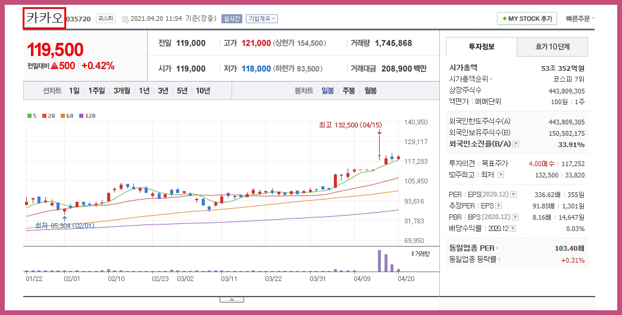Click the 103.40배 sector PER value
Viewport: 622px width, 315px height.
point(570,248)
